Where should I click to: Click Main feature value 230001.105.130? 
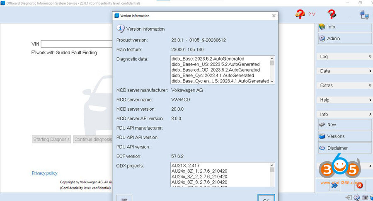point(187,50)
